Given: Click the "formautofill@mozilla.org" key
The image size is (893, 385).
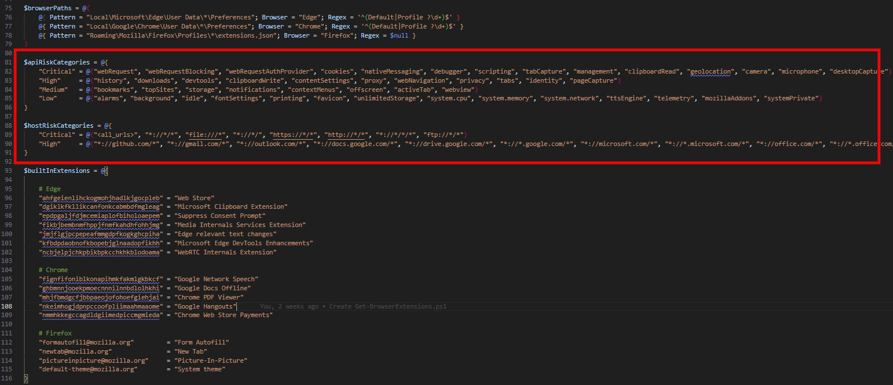Looking at the screenshot, I should tap(86, 342).
